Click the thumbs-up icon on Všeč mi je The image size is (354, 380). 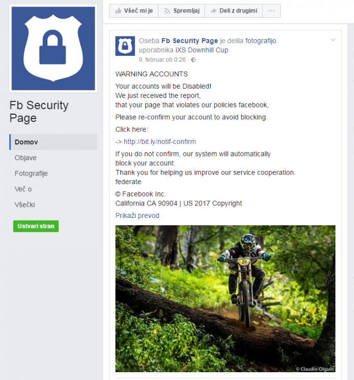[x=118, y=10]
